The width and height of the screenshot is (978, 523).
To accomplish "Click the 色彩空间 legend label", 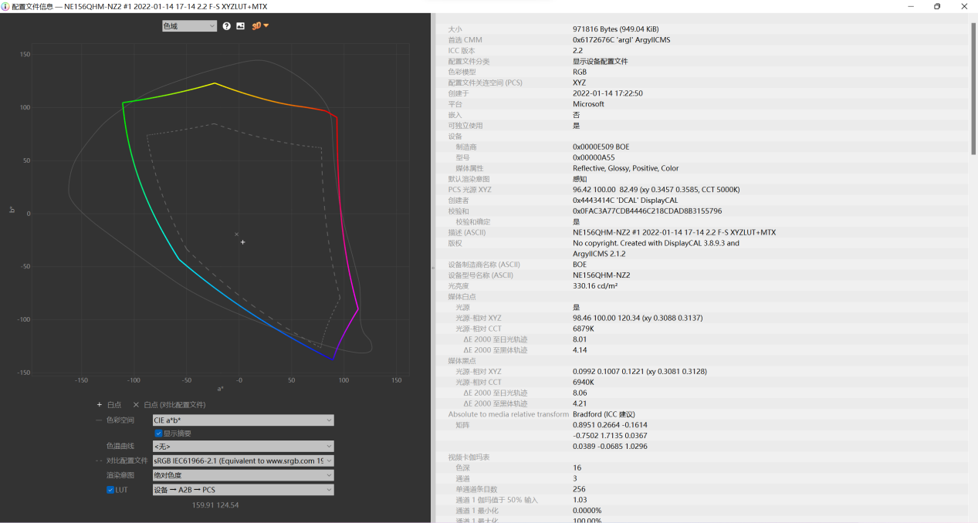I will (120, 420).
